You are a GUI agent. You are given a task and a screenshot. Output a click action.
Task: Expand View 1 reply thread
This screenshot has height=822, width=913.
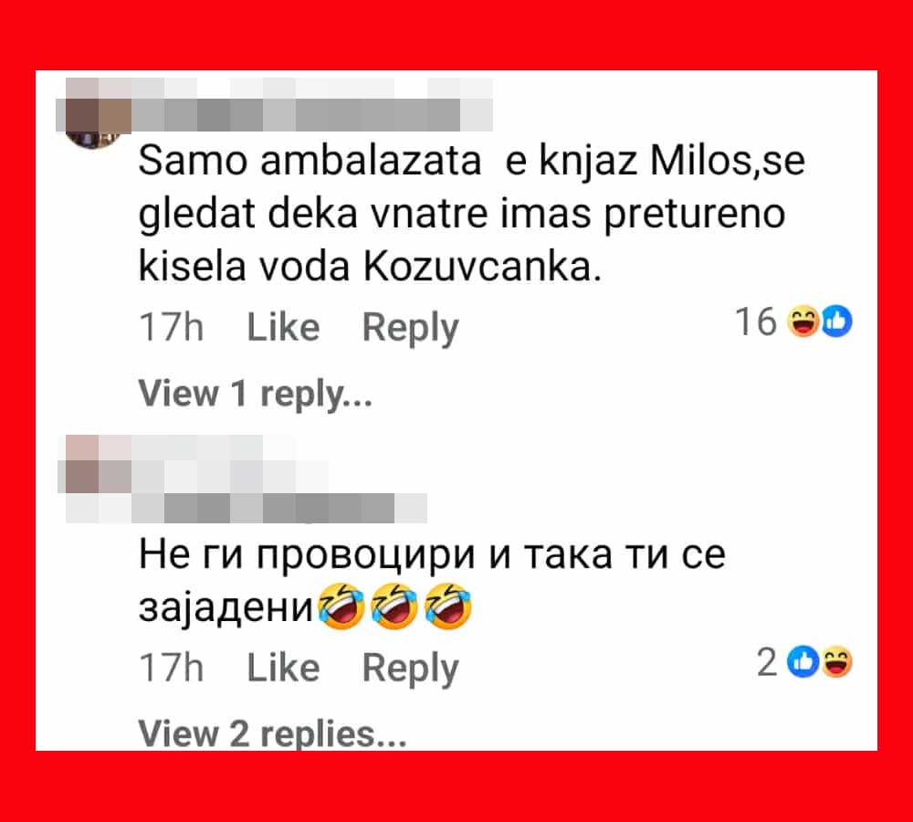(255, 394)
